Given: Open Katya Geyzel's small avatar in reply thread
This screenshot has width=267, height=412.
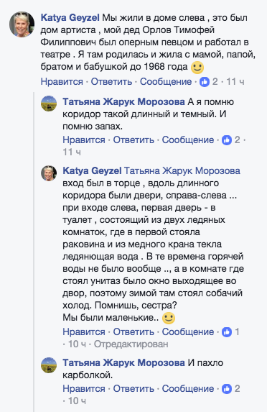Looking at the screenshot, I should click(49, 173).
